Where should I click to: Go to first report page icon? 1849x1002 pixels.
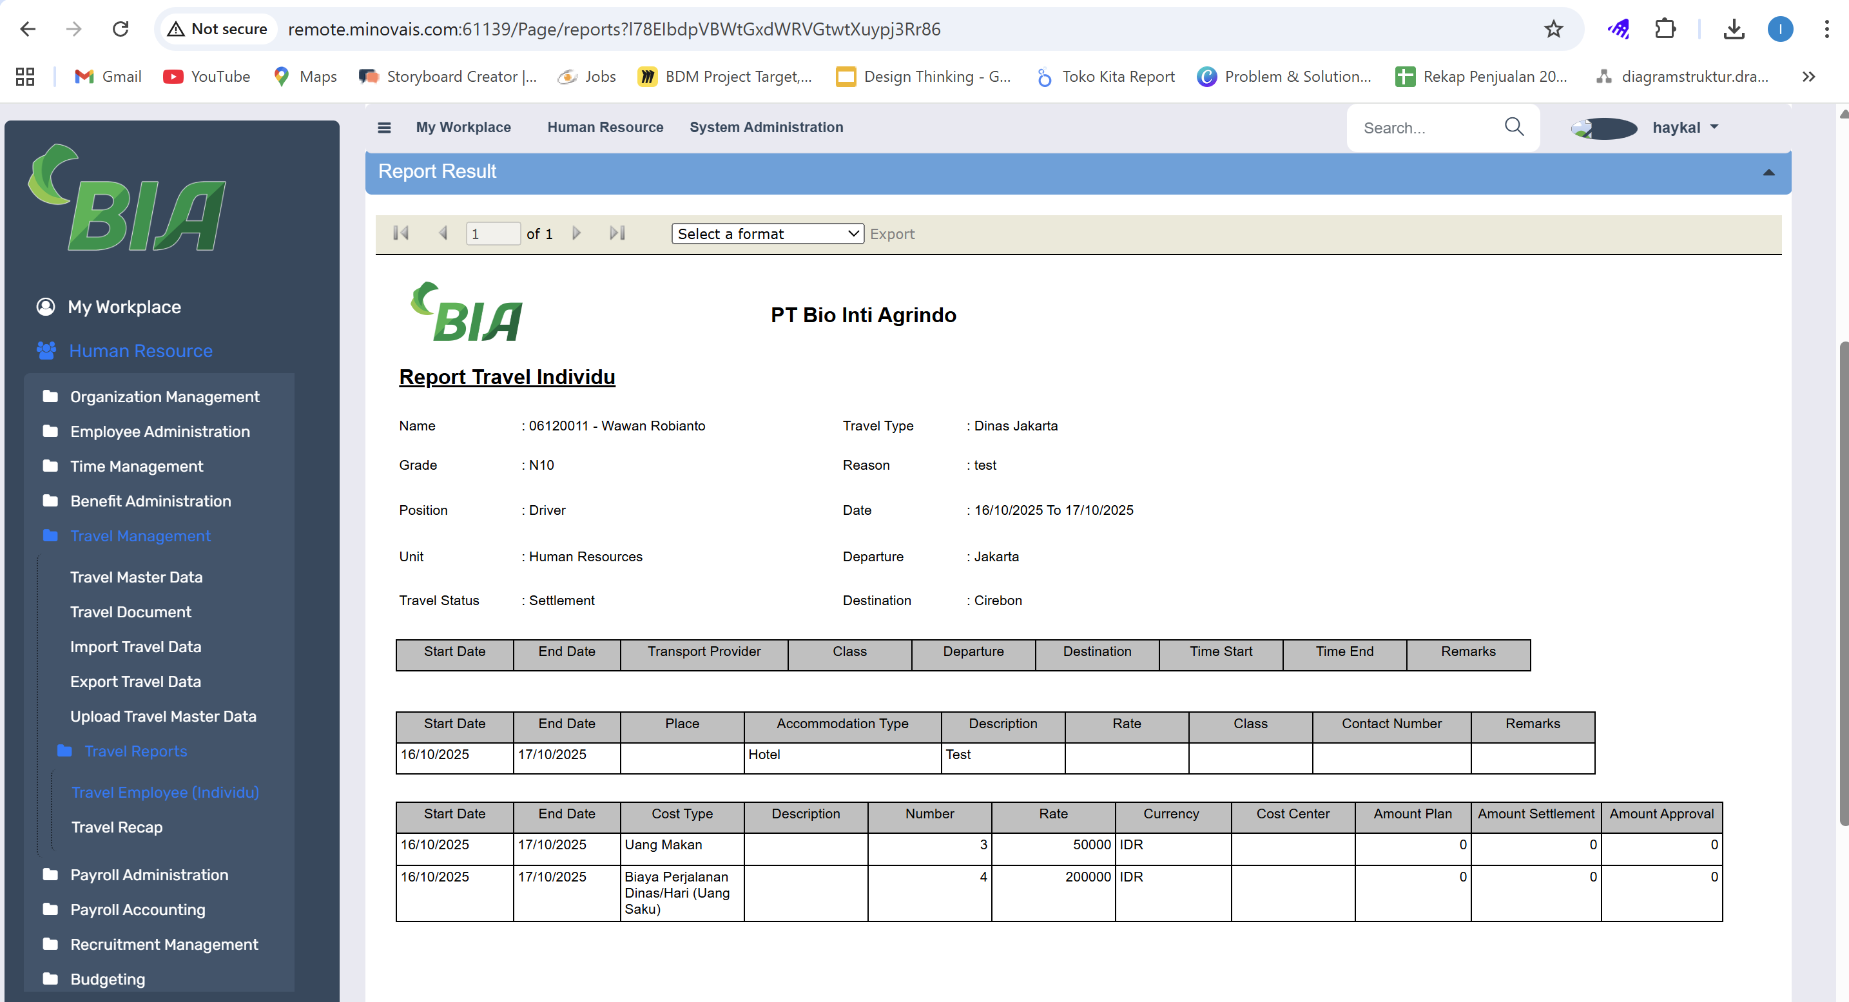[x=400, y=233]
